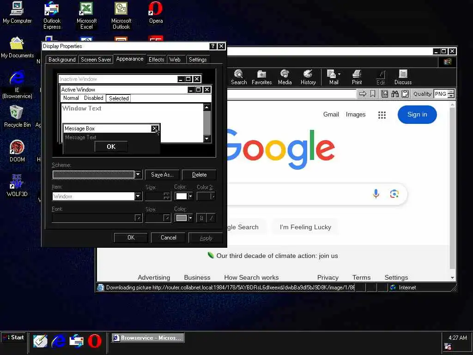Viewport: 473px width, 355px height.
Task: Launch Outlook Express from quick launch
Action: click(x=76, y=341)
